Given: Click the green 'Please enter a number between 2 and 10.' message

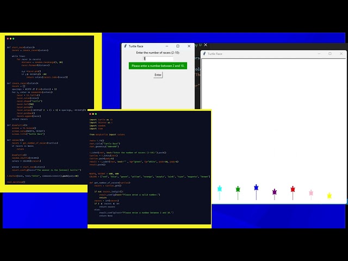Looking at the screenshot, I should coord(158,66).
